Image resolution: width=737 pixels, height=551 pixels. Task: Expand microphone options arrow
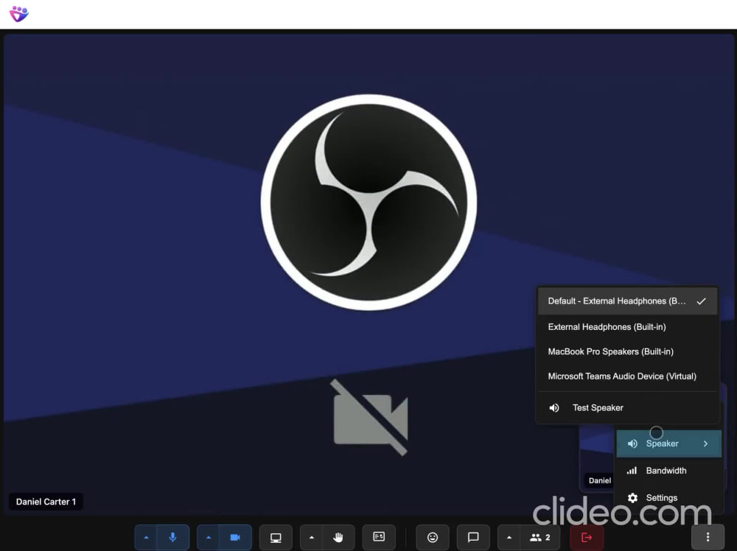tap(146, 538)
